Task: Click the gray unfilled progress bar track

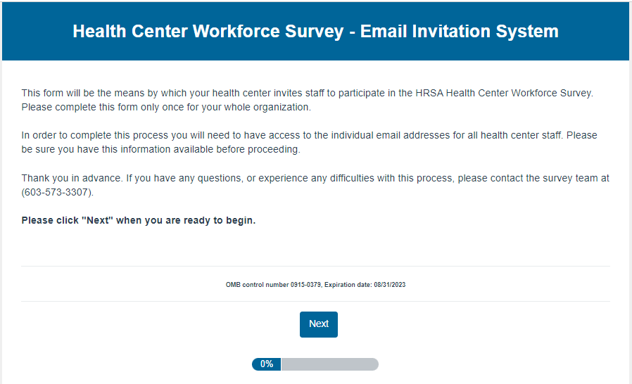Action: (x=329, y=364)
